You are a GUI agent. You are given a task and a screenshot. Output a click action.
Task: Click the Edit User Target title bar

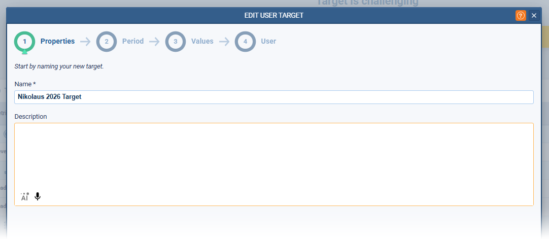point(274,15)
